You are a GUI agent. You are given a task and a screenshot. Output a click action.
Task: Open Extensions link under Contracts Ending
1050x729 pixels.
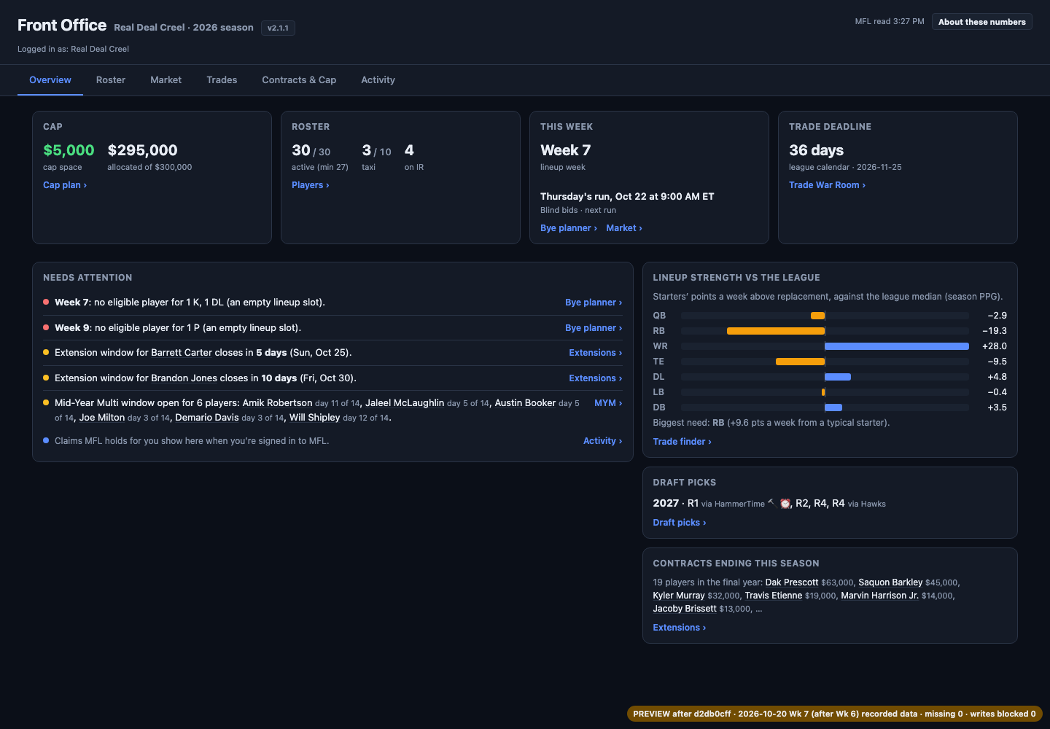[x=680, y=628]
